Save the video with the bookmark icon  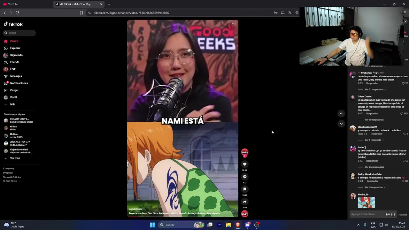pyautogui.click(x=245, y=189)
